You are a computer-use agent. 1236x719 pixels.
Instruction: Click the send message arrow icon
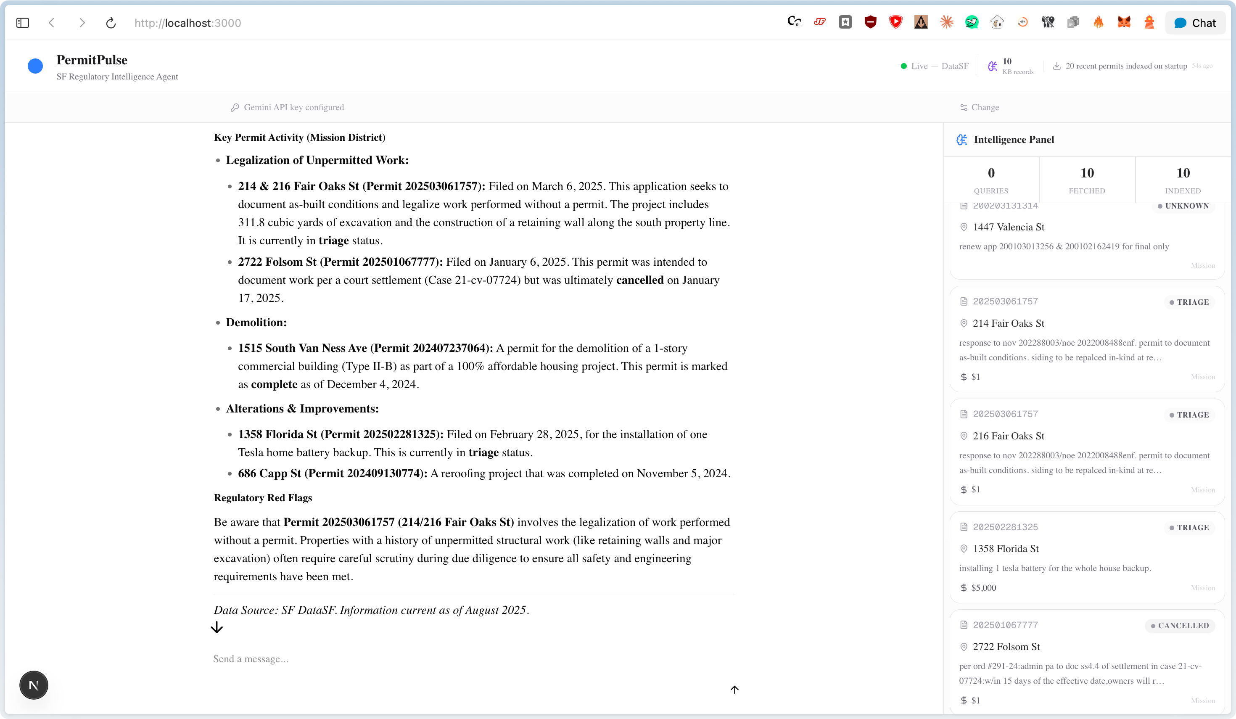coord(734,690)
